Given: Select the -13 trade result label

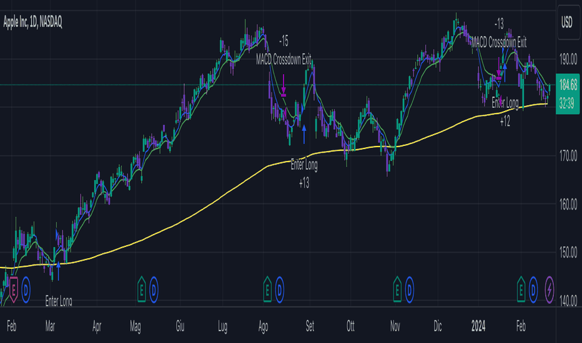Looking at the screenshot, I should point(499,24).
